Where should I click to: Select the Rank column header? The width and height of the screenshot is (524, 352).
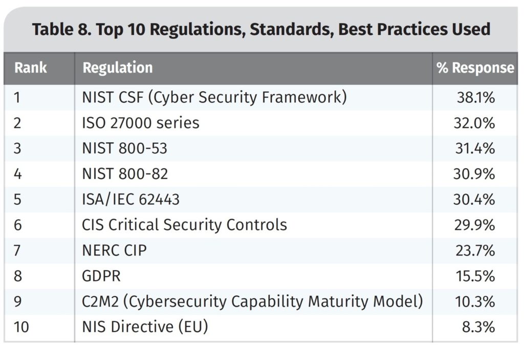[x=30, y=68]
